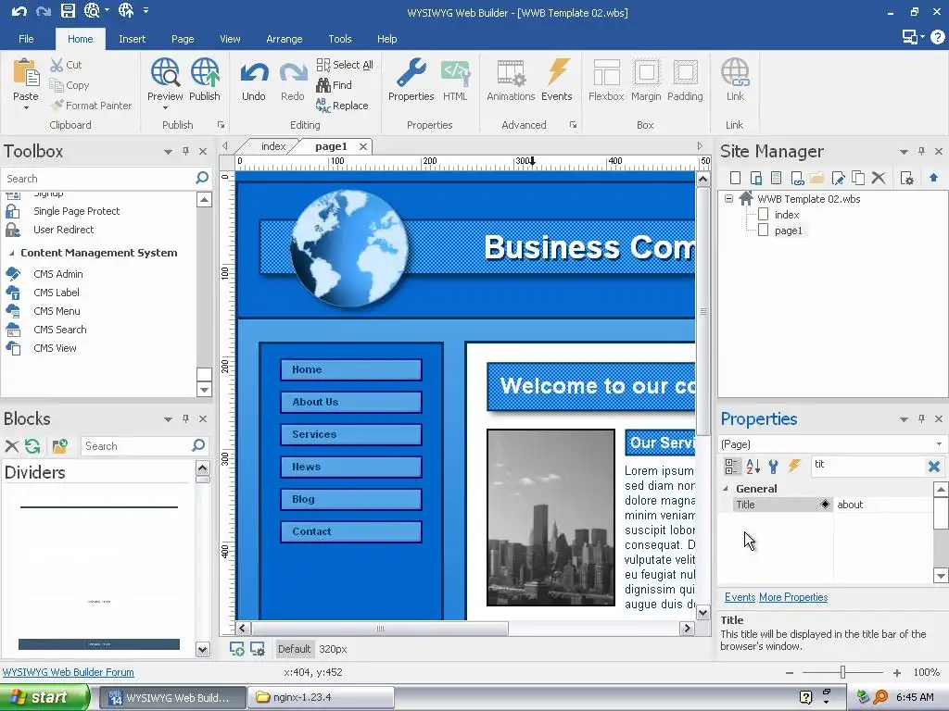Open the Find binoculars tool

click(334, 85)
